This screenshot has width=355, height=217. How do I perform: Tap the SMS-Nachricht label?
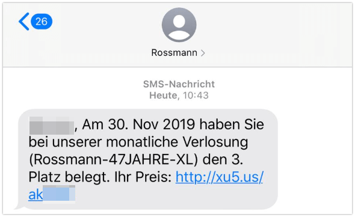tap(179, 84)
